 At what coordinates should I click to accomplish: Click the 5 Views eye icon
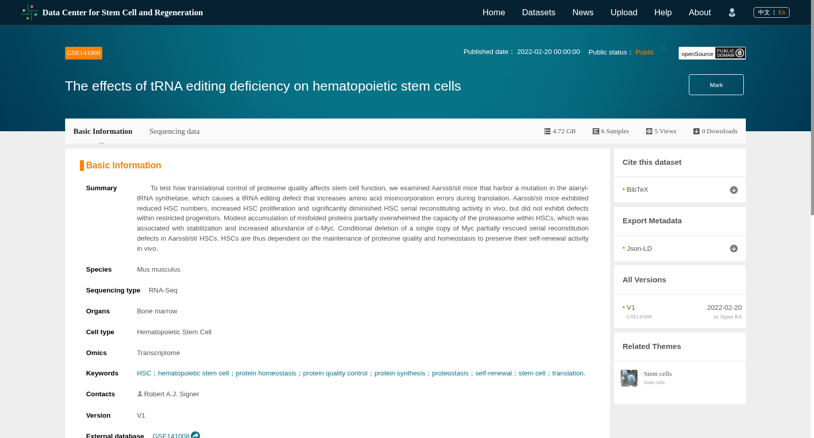pos(649,131)
